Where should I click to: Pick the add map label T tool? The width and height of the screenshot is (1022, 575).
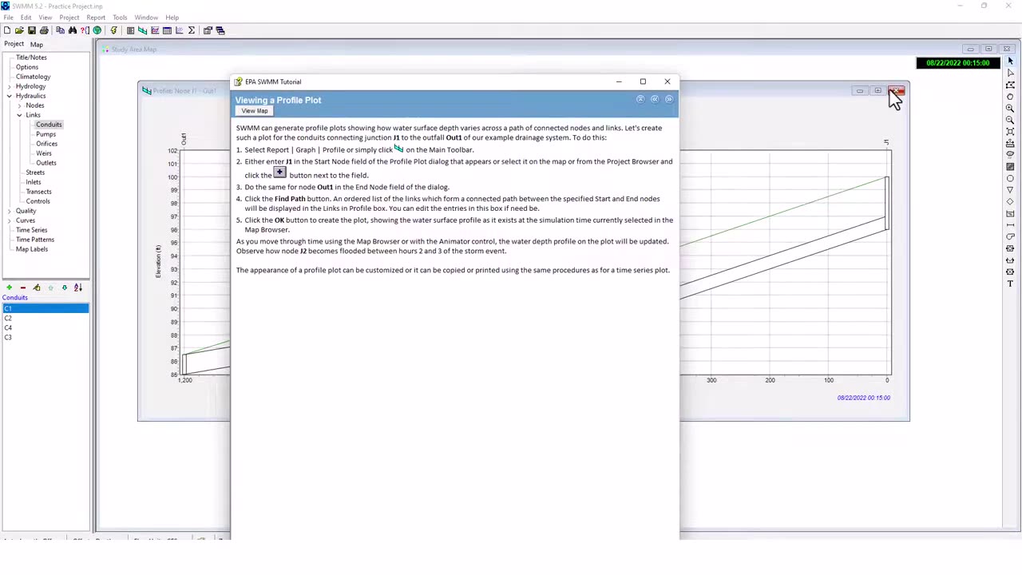(x=1010, y=284)
